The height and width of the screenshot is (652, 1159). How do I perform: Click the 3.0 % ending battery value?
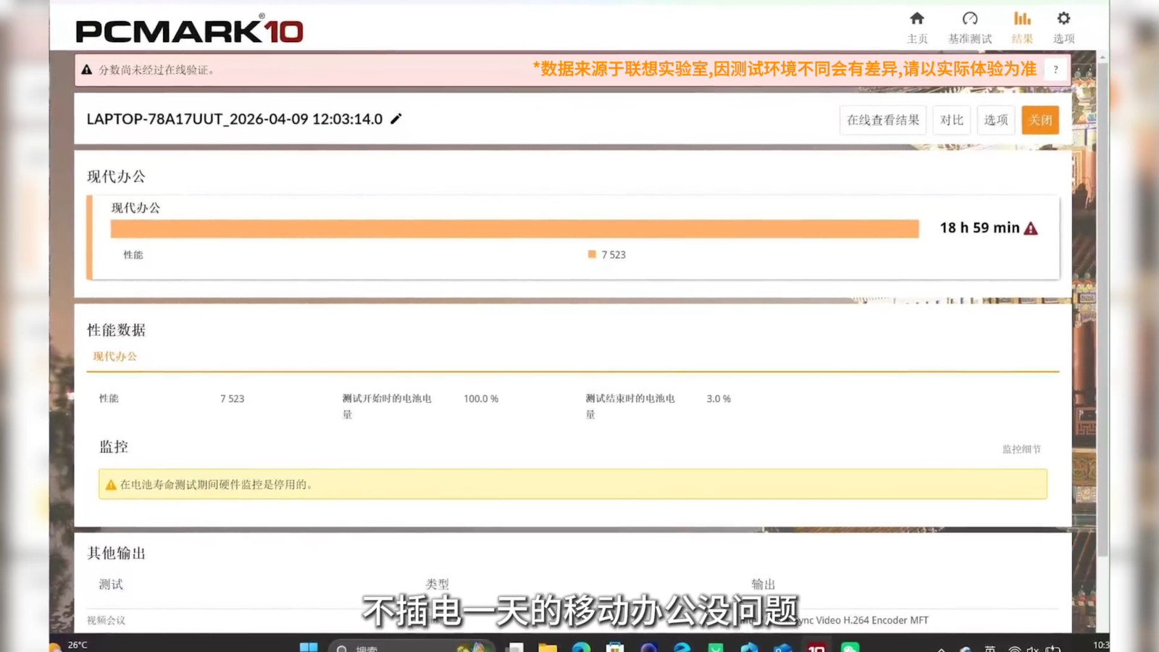(x=719, y=398)
